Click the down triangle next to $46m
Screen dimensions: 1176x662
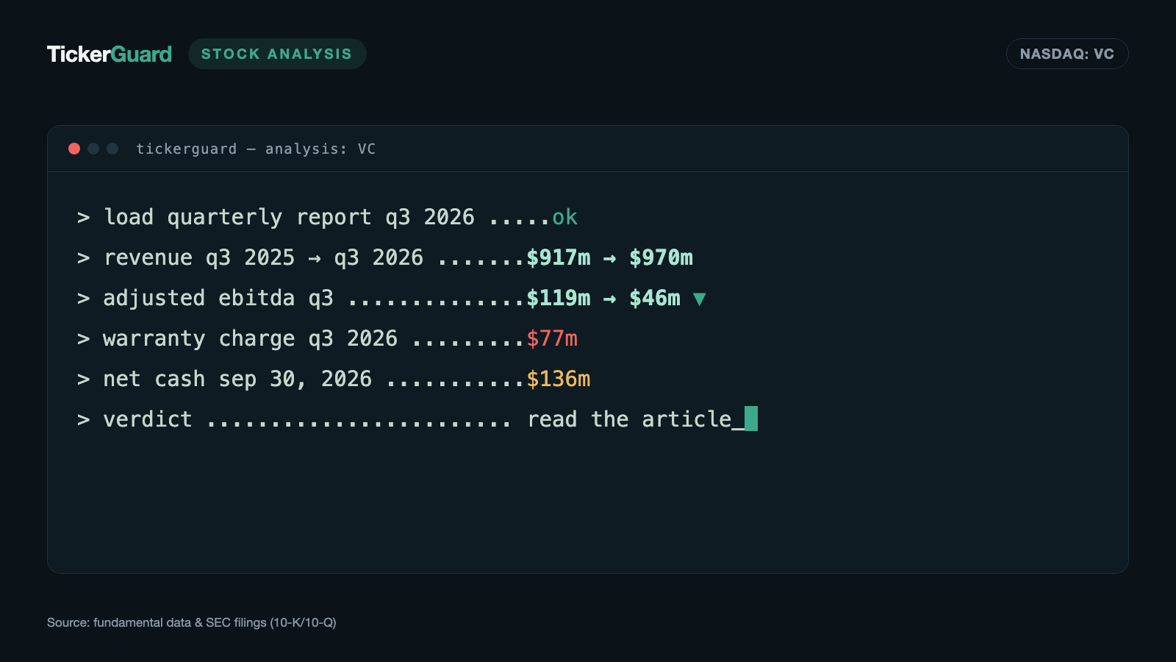700,299
